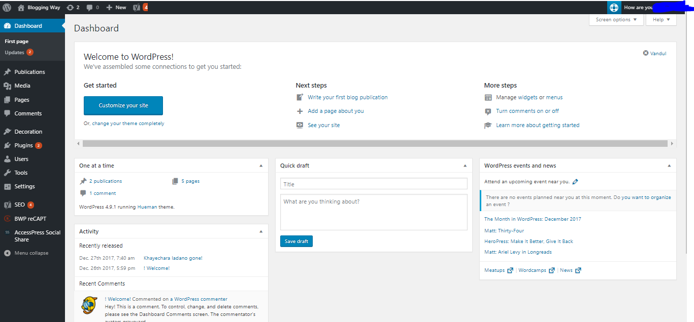The height and width of the screenshot is (322, 694).
Task: Open the News external link
Action: pos(570,270)
